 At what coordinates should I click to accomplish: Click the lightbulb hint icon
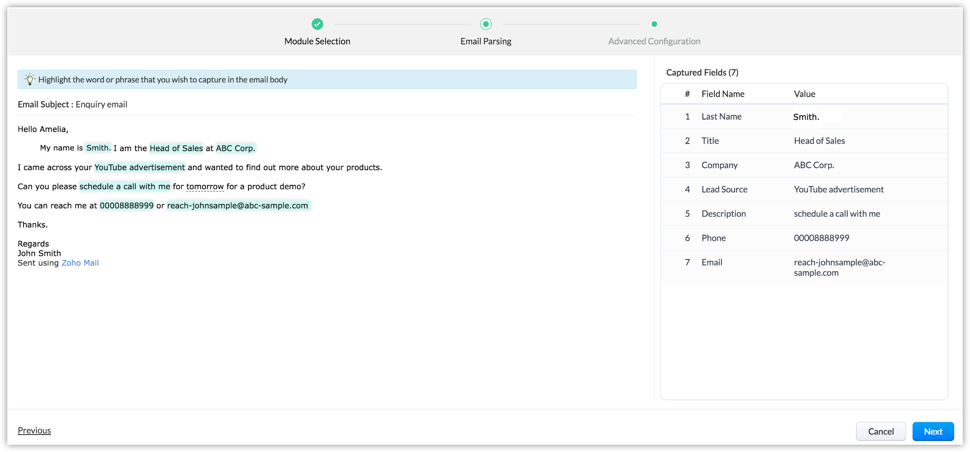point(30,79)
